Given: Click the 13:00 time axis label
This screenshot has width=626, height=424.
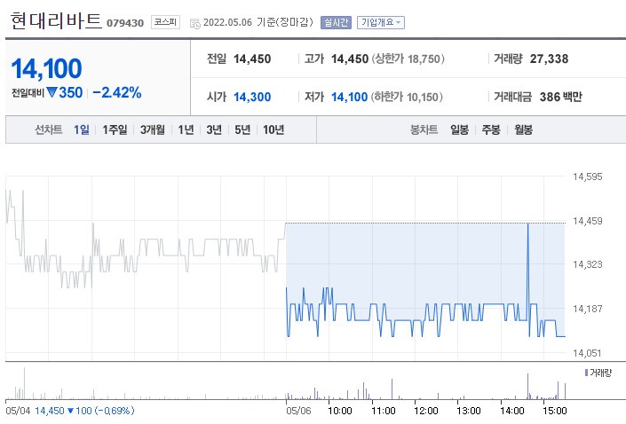Looking at the screenshot, I should pyautogui.click(x=469, y=411).
